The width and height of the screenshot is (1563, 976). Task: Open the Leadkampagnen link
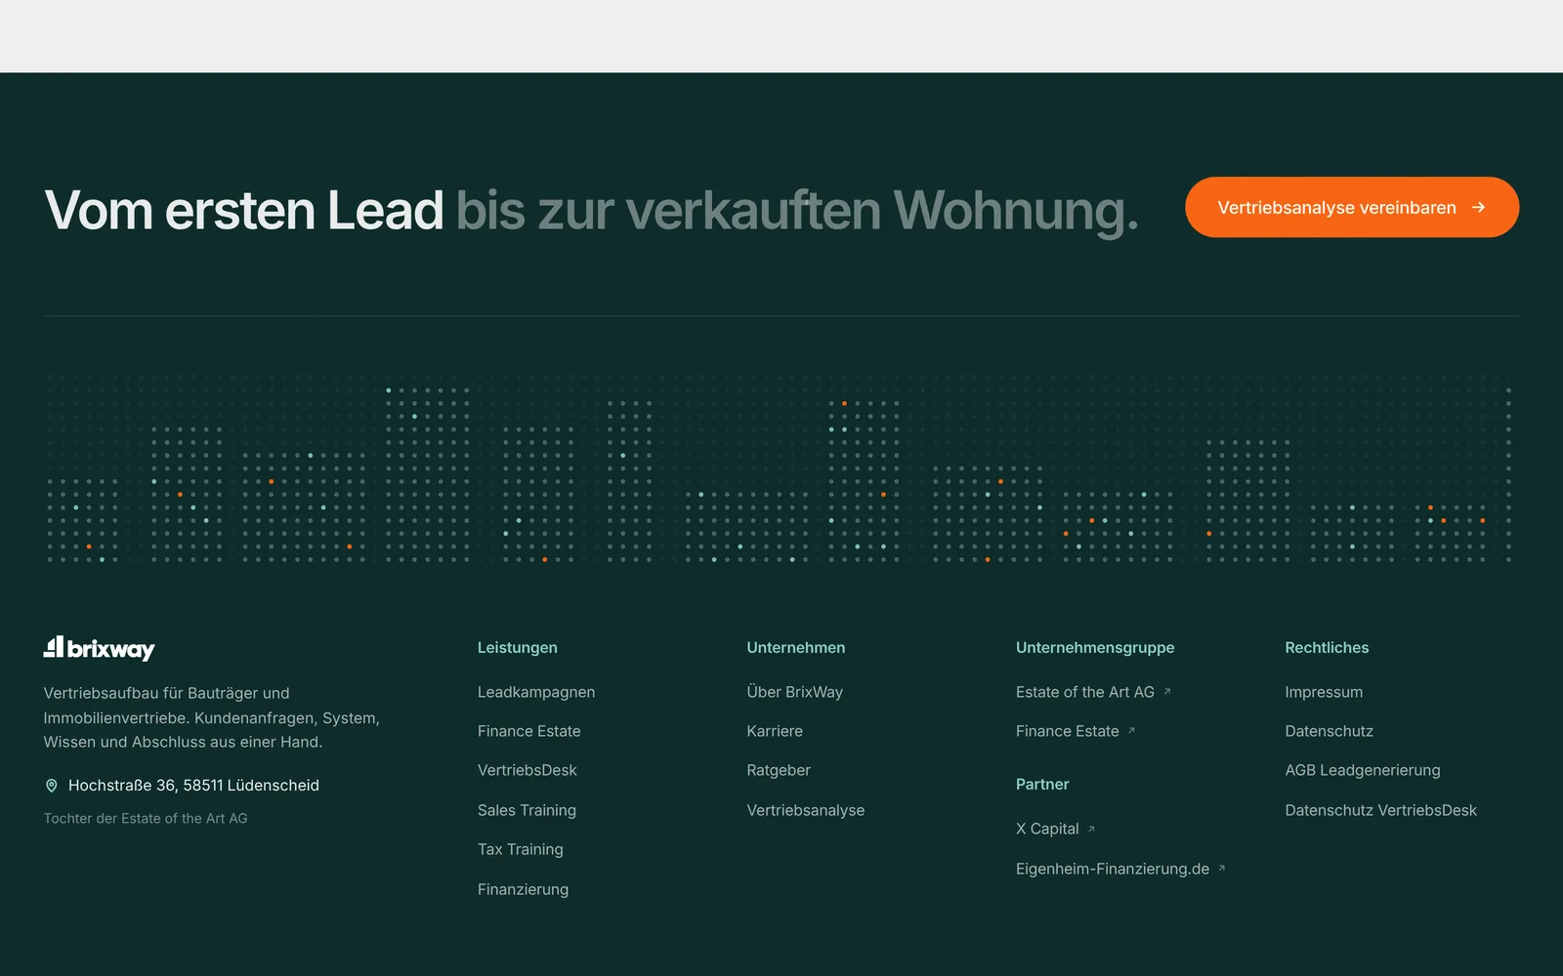(x=536, y=692)
